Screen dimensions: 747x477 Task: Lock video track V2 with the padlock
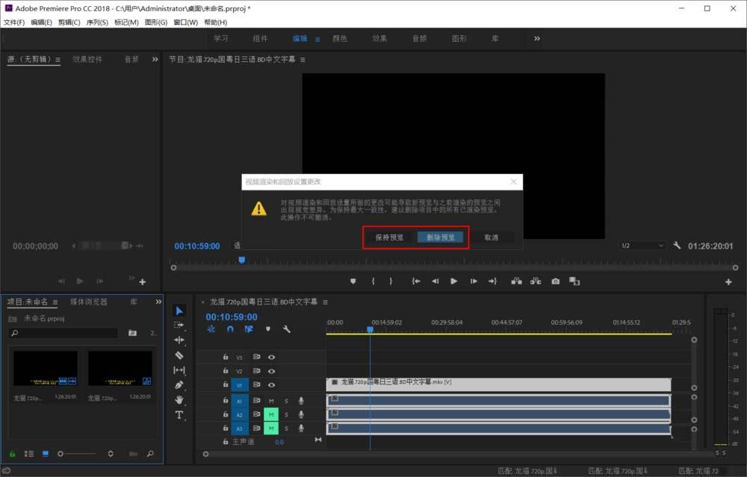(x=226, y=370)
